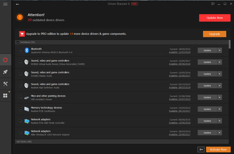The width and height of the screenshot is (234, 154).
Task: Uncheck the Killer Wireless-N Adapter checkbox
Action: [x=21, y=133]
